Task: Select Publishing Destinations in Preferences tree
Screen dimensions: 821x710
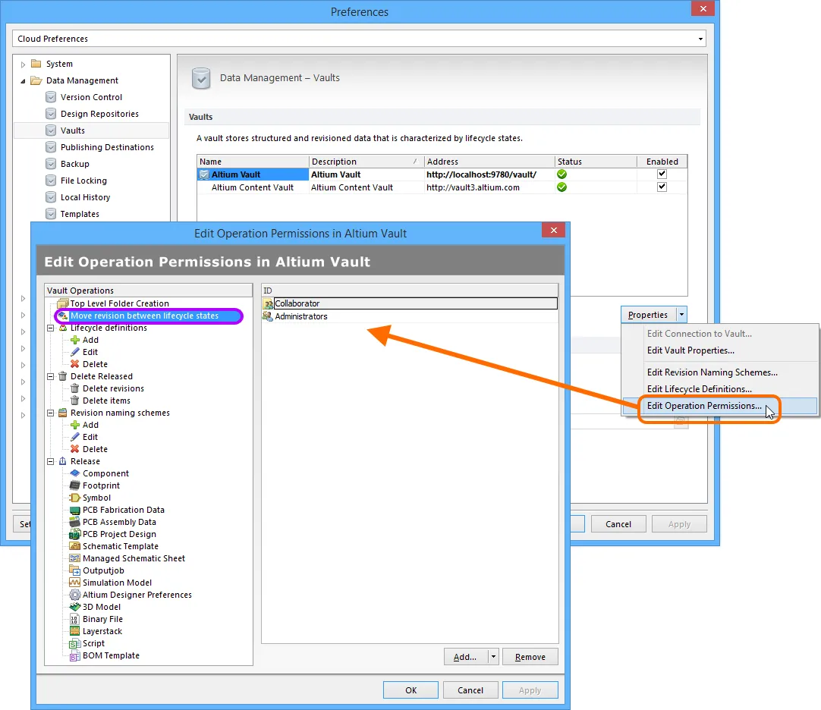Action: point(107,148)
